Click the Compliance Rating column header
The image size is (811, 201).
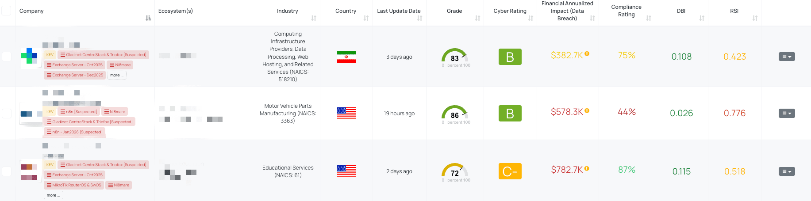626,11
